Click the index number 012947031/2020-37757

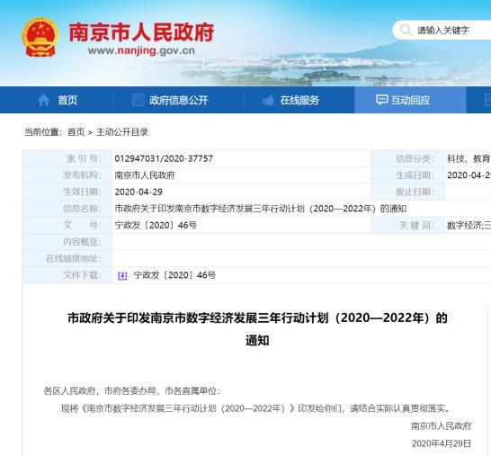click(164, 158)
